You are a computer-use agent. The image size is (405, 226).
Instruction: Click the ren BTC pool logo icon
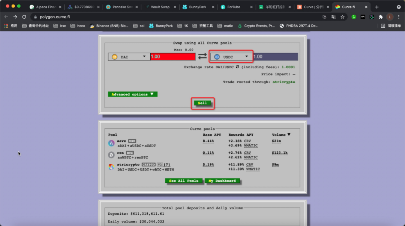[x=111, y=155]
